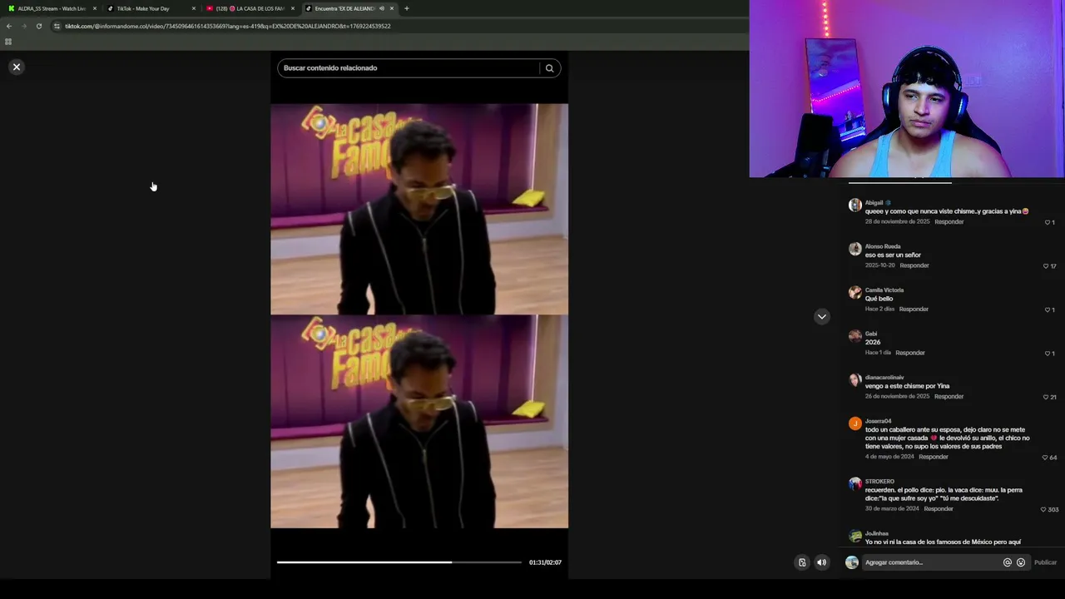This screenshot has width=1065, height=599.
Task: Click Responder under dianacarolinaiv's comment
Action: click(949, 396)
